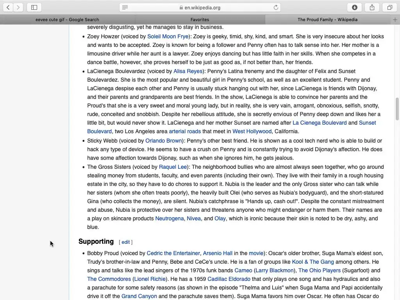The image size is (400, 300).
Task: Open the Orlando Brown link
Action: coord(164,141)
